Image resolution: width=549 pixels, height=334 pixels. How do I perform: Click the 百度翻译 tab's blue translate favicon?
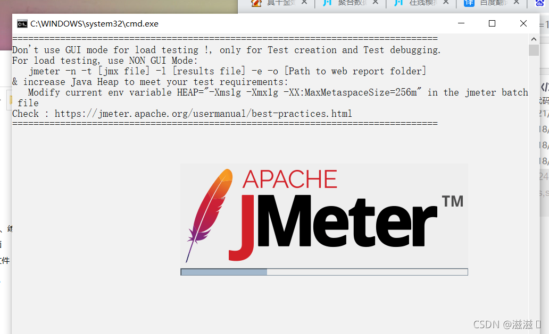[x=469, y=3]
